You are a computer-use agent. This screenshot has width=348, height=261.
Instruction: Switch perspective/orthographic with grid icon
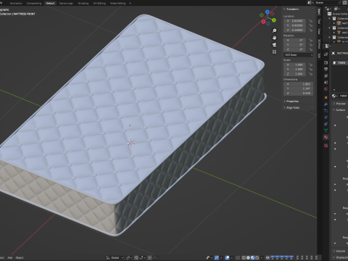[274, 51]
